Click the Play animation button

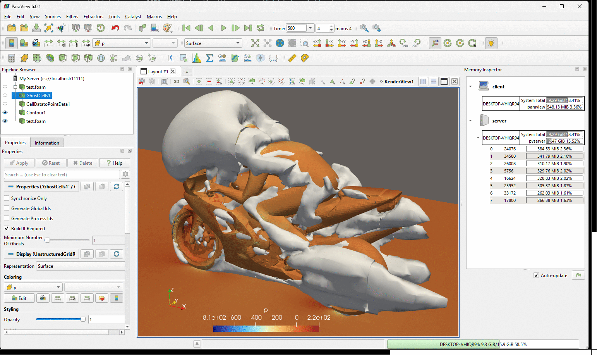click(223, 28)
